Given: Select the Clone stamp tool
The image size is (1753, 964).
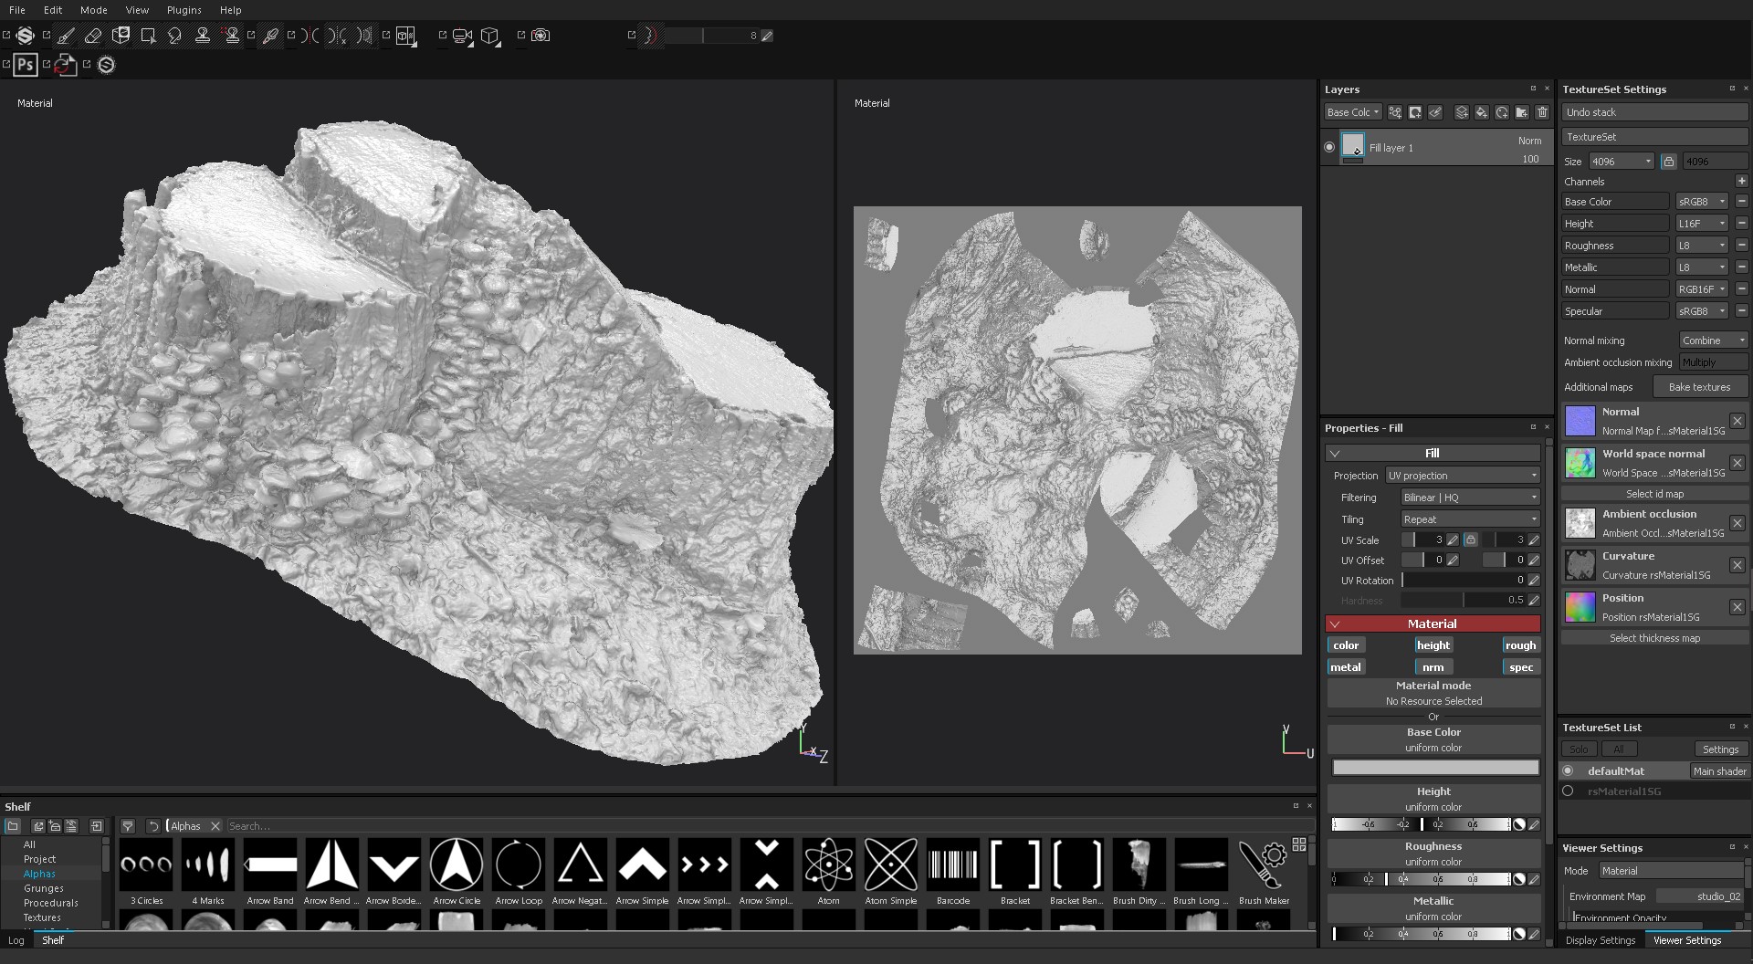Looking at the screenshot, I should [x=203, y=36].
